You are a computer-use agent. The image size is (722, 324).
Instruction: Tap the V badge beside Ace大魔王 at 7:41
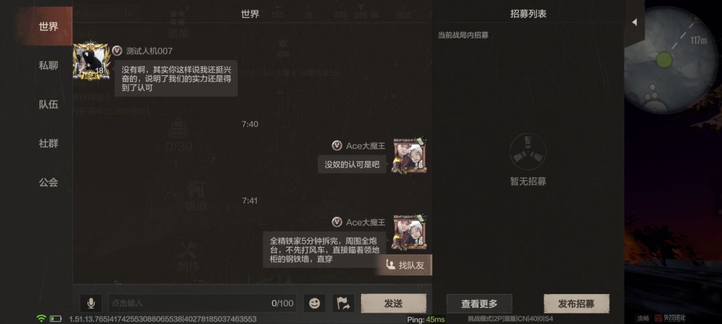coord(337,222)
